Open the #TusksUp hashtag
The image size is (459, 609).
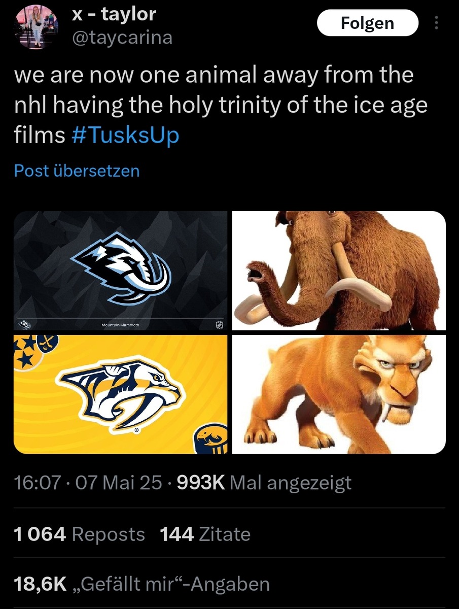(x=126, y=136)
